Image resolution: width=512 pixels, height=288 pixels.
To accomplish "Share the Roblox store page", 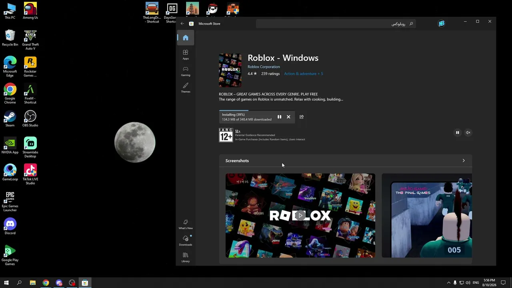I will [302, 117].
